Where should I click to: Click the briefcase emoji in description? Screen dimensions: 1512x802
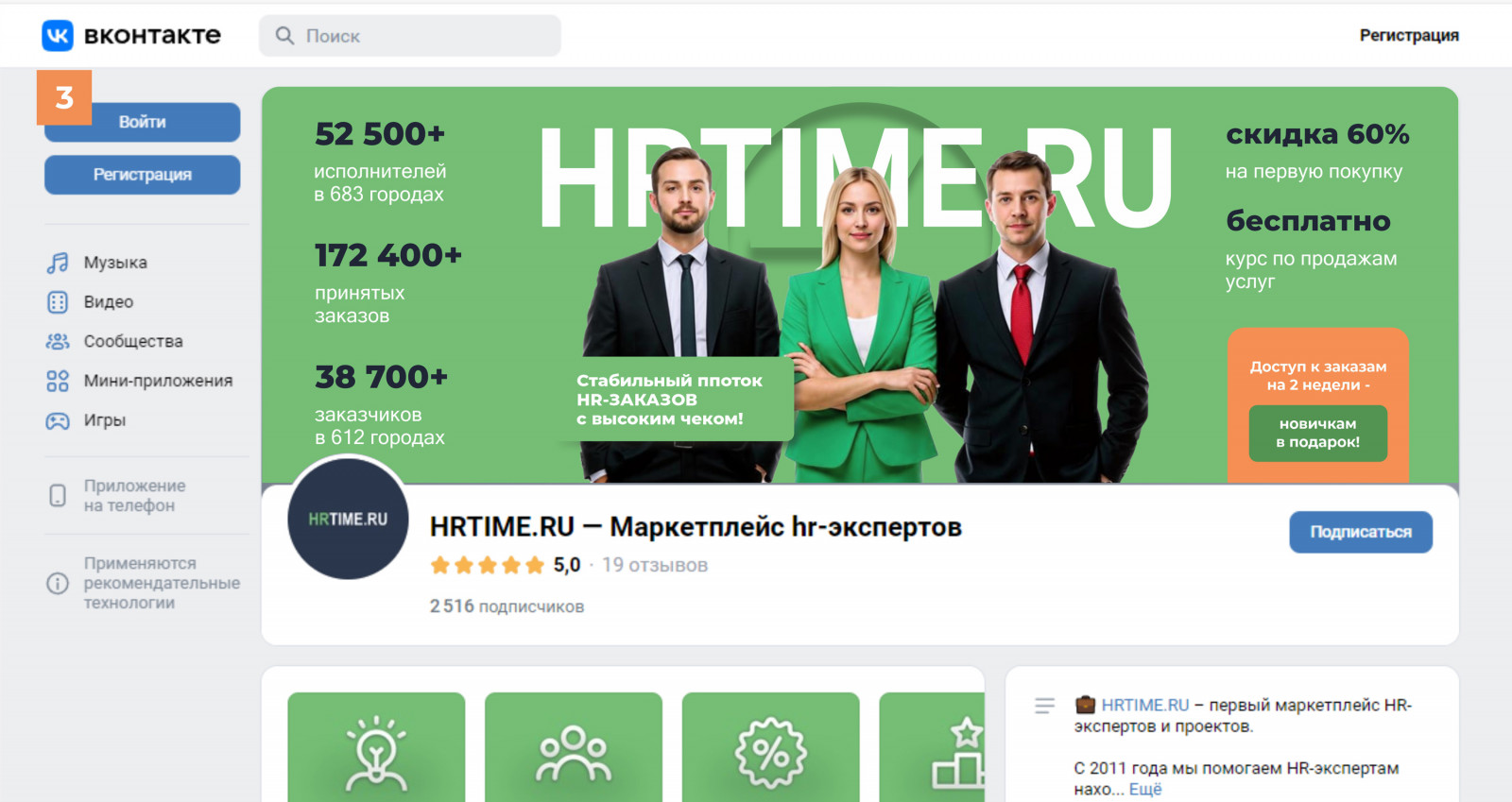1085,706
